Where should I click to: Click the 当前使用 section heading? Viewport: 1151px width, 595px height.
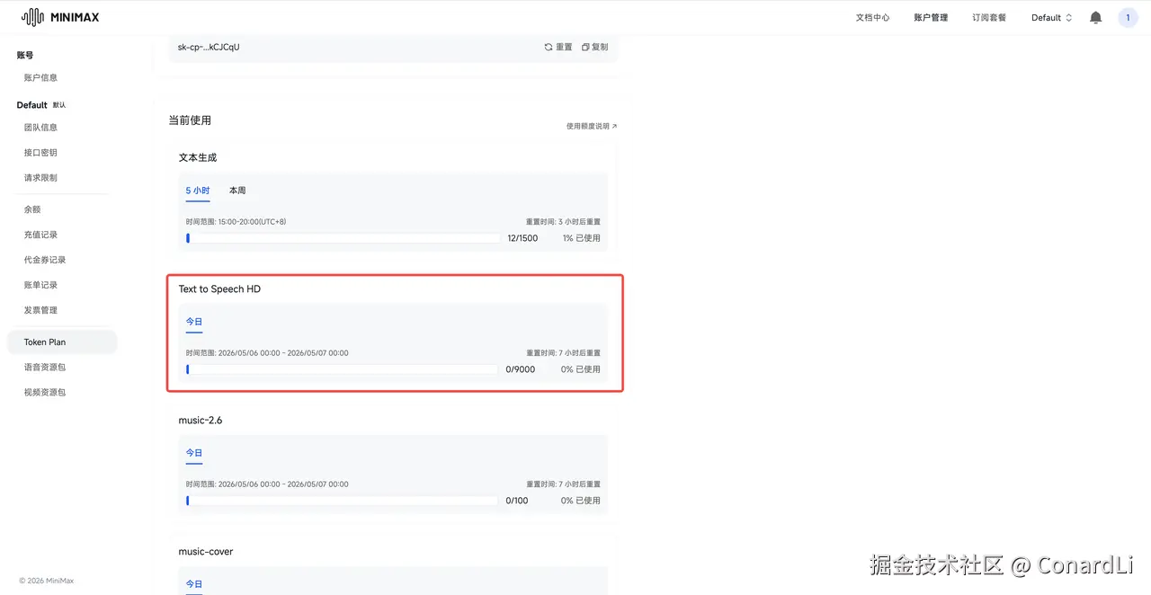pyautogui.click(x=190, y=120)
